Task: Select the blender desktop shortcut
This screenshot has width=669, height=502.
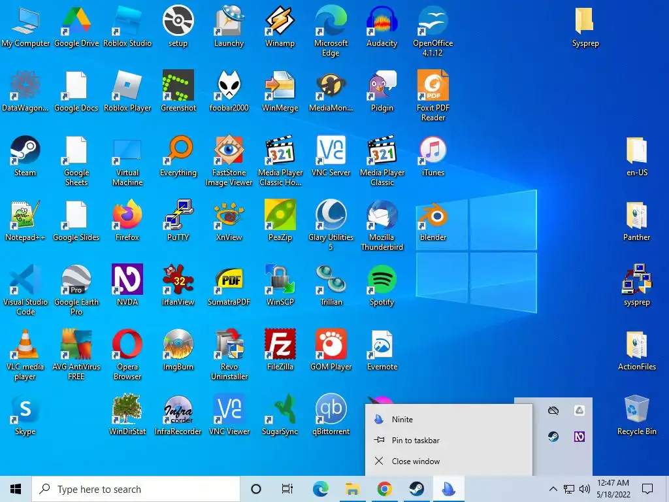Action: click(432, 221)
